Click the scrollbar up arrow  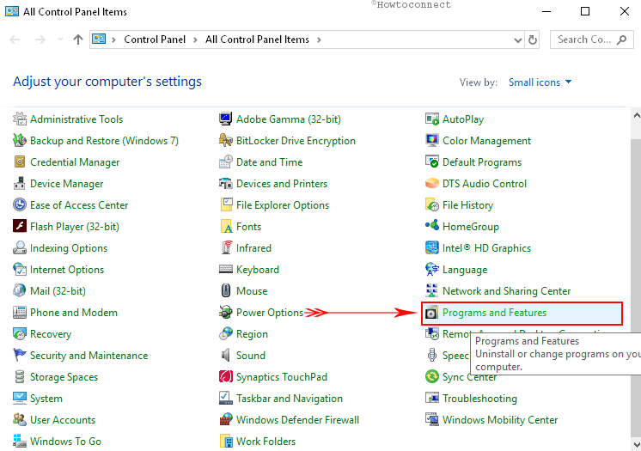click(637, 116)
